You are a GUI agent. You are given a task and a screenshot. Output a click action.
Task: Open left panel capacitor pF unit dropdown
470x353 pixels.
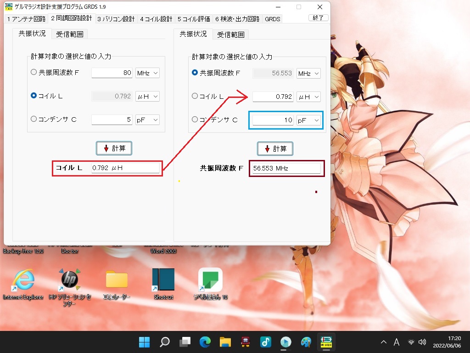tap(147, 120)
